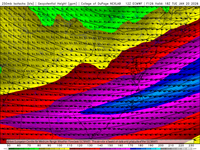The height and width of the screenshot is (150, 200).
Task: Click the 220 value on the legend scale
Action: pyautogui.click(x=181, y=145)
